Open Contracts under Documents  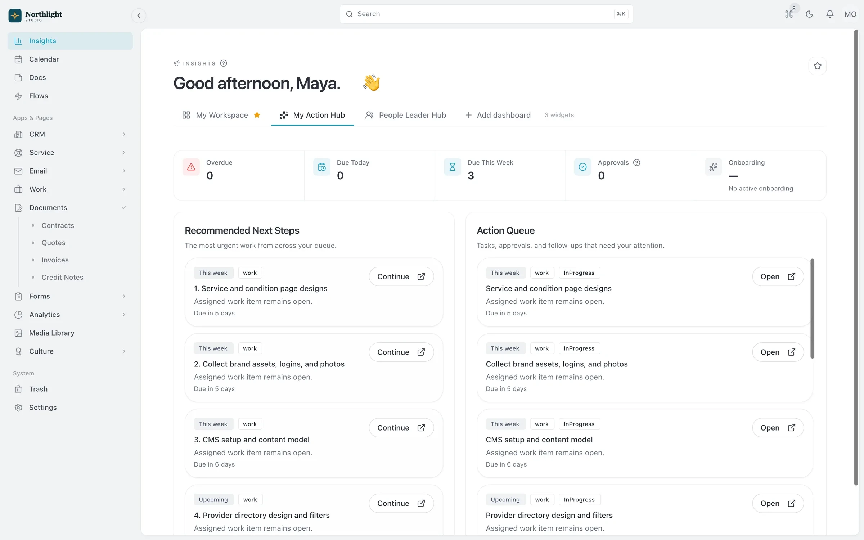tap(58, 225)
